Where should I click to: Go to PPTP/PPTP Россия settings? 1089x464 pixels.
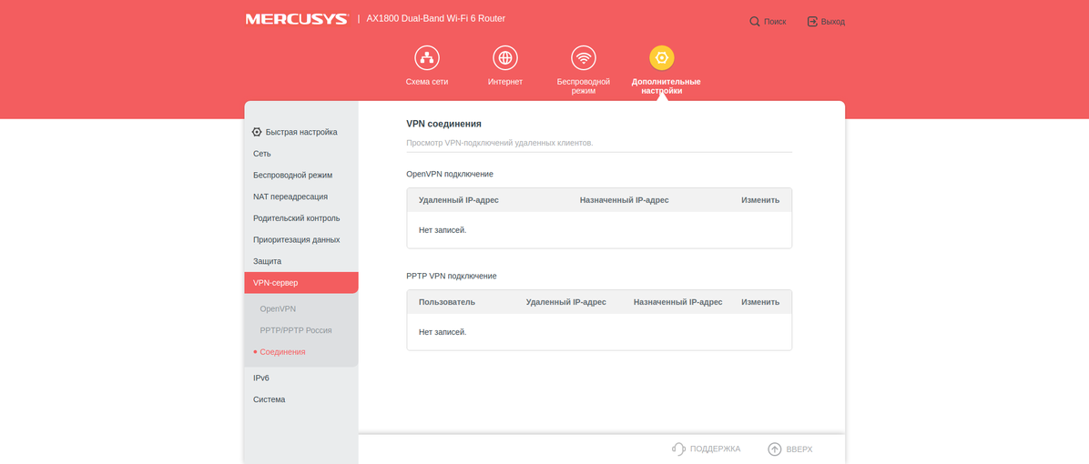click(x=295, y=330)
